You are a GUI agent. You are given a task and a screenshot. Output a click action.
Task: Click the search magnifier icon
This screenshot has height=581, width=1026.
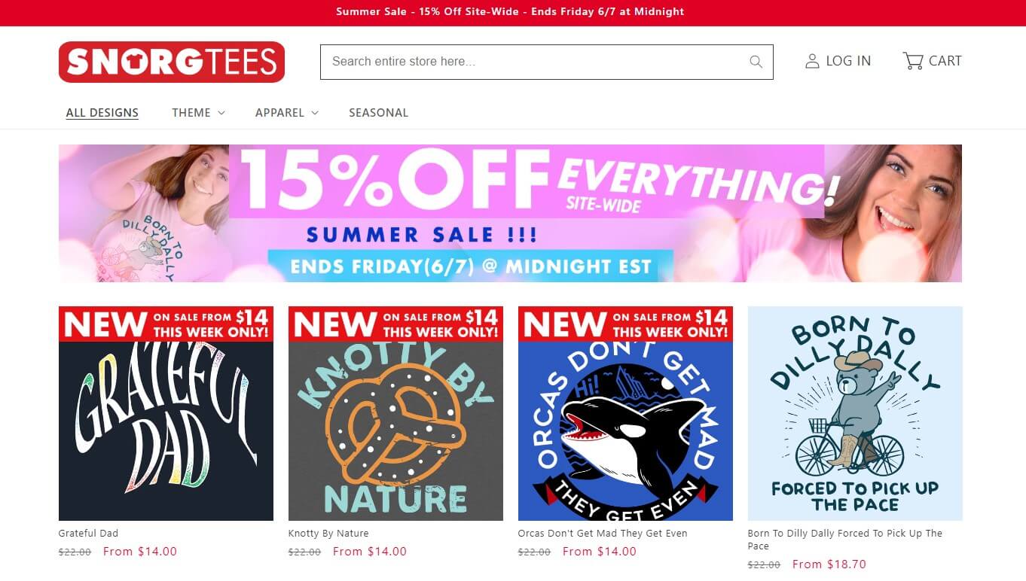756,62
